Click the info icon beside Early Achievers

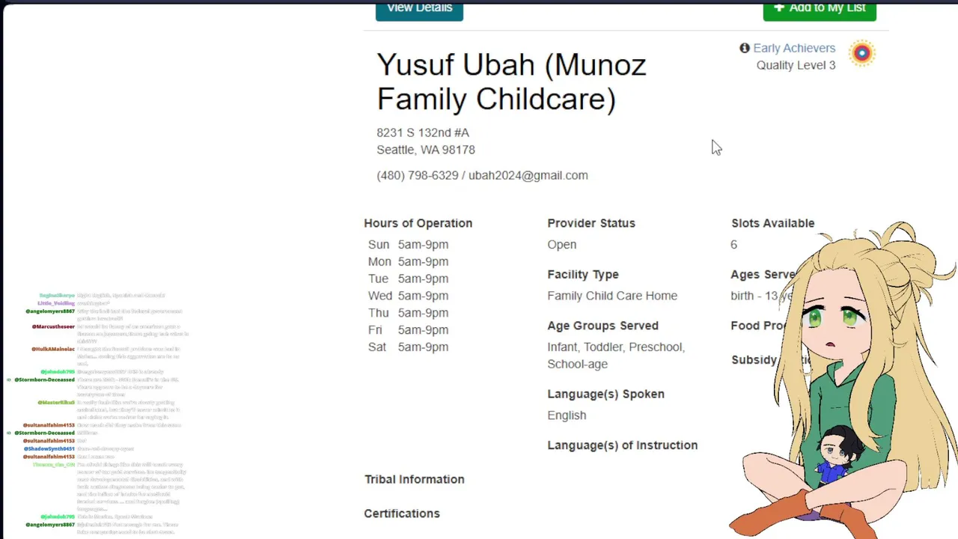pos(745,48)
